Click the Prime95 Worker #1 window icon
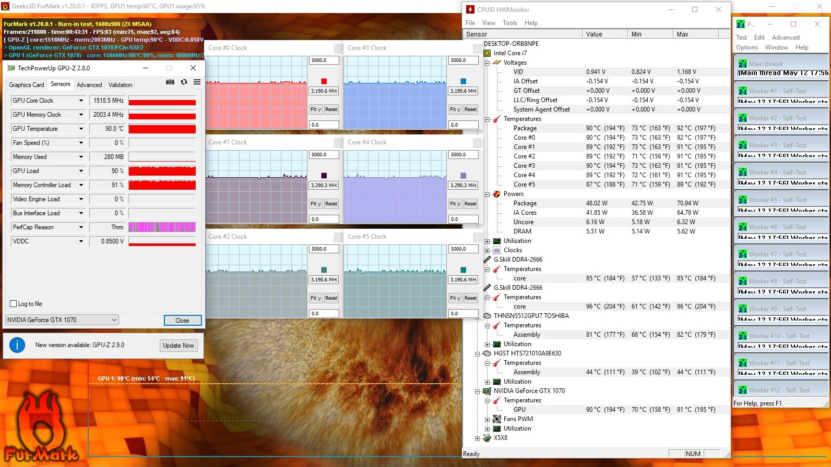 [x=742, y=91]
